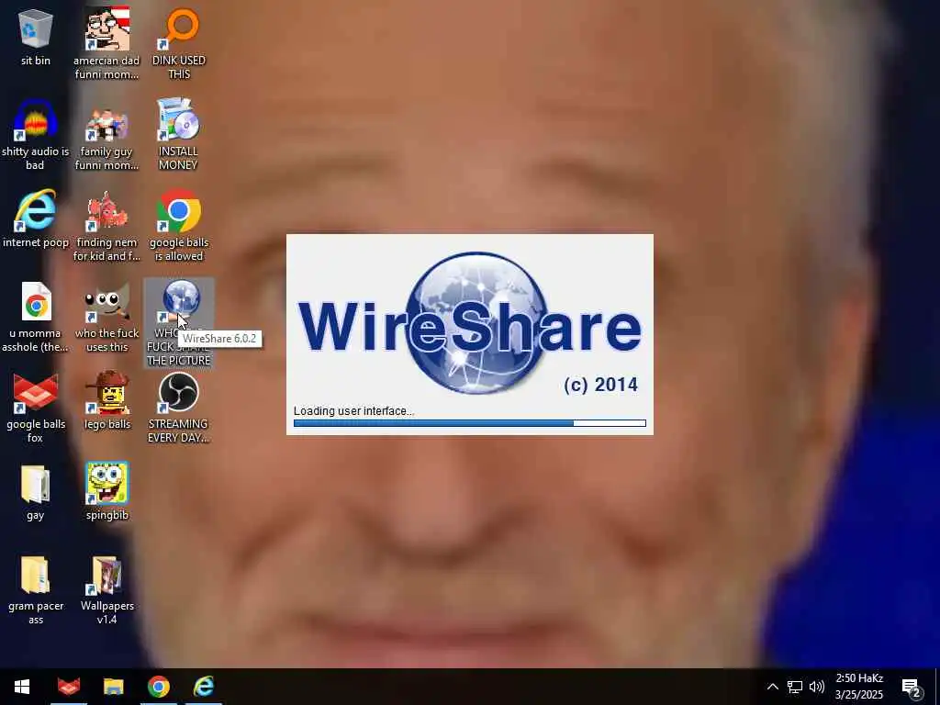Open the 'gay' folder
Image resolution: width=940 pixels, height=705 pixels.
tap(36, 492)
